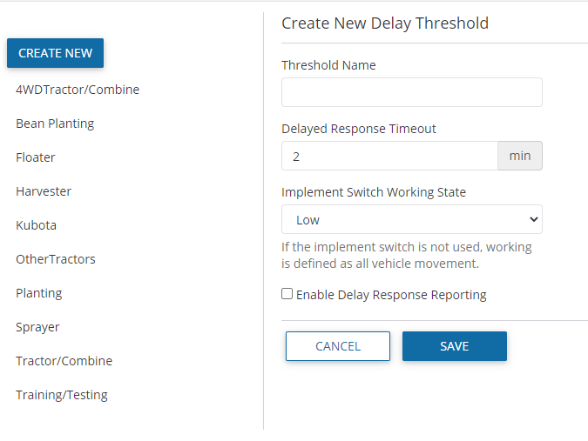Open the Planting threshold
This screenshot has height=441, width=588.
pos(39,293)
